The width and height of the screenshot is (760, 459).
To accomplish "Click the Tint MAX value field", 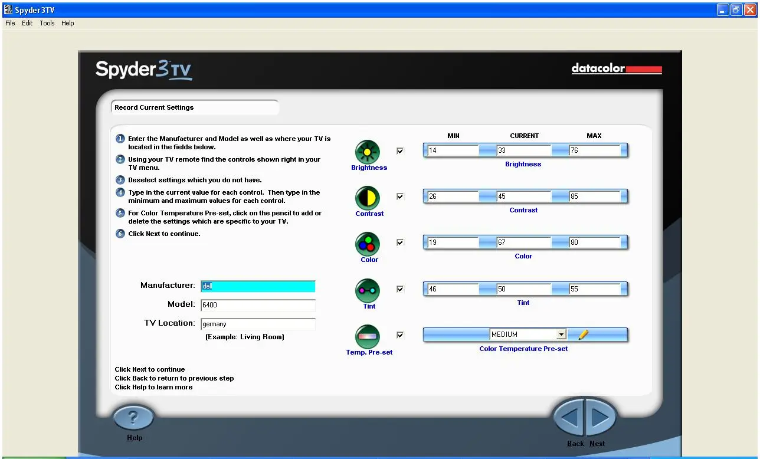I will coord(594,289).
